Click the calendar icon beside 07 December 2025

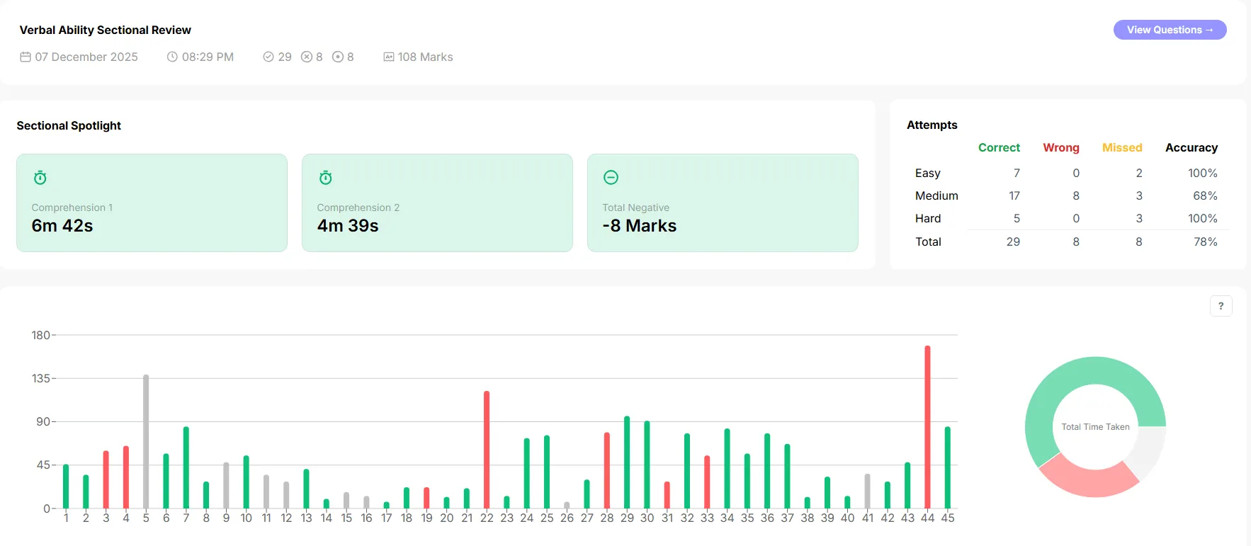[x=26, y=57]
